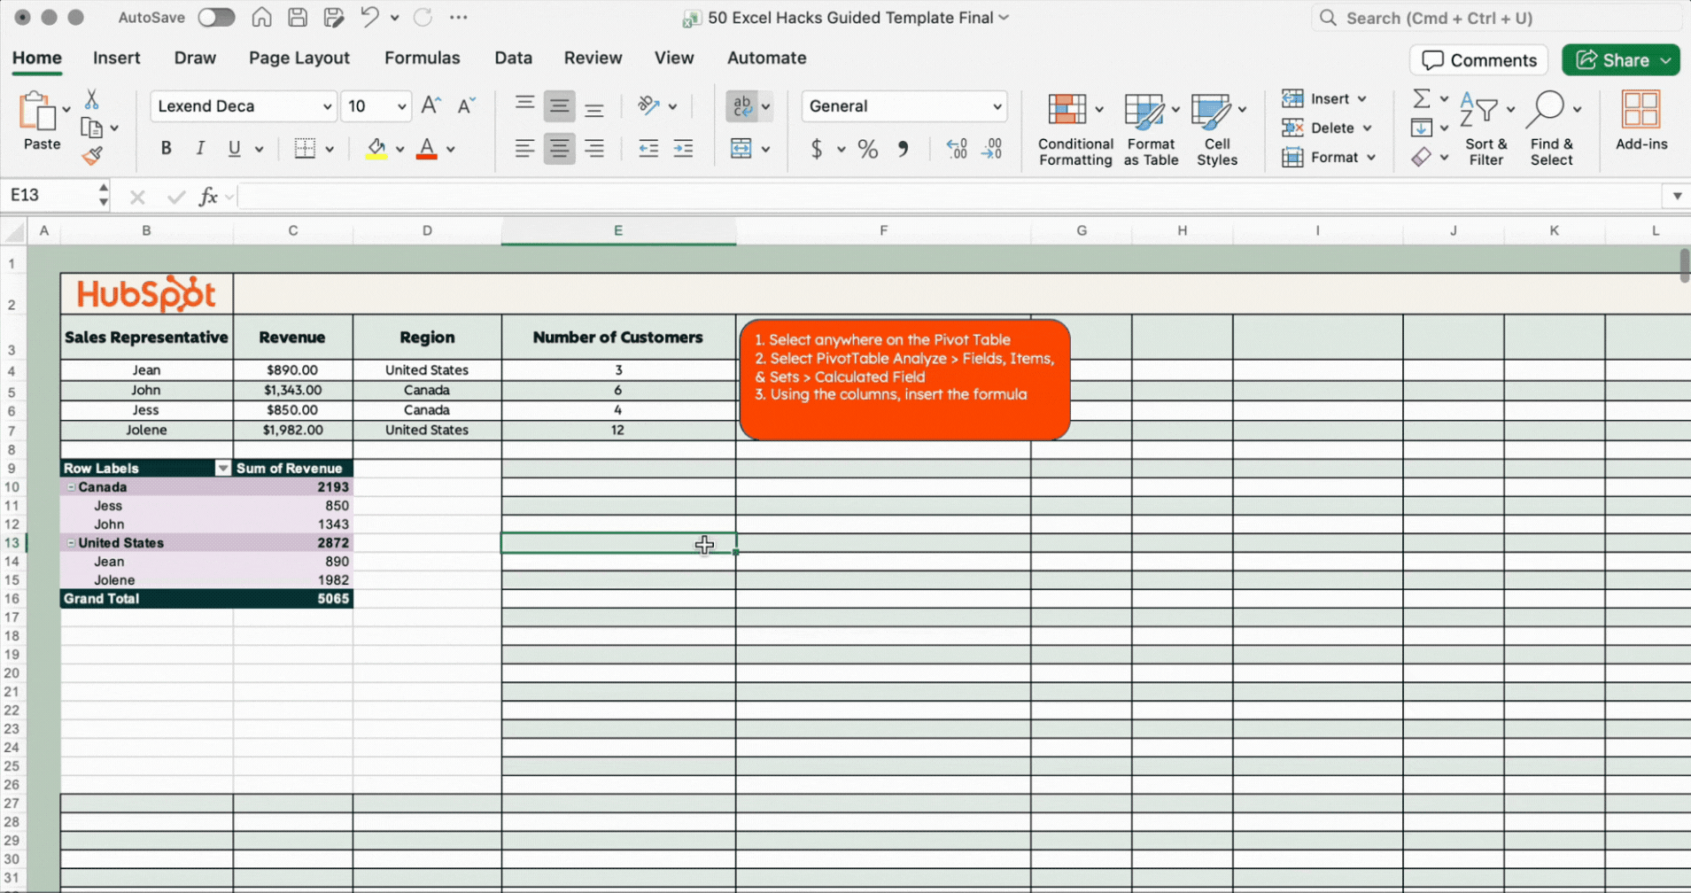Toggle AutoSave off

point(216,17)
